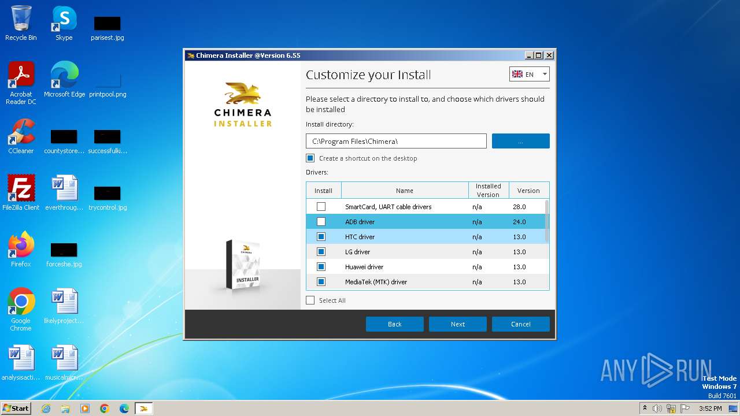Screen dimensions: 740x416
Task: Select the countystore desktop file
Action: (x=64, y=141)
